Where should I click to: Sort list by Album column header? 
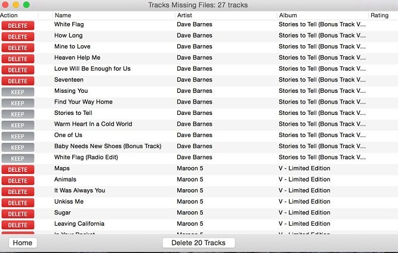pos(288,15)
